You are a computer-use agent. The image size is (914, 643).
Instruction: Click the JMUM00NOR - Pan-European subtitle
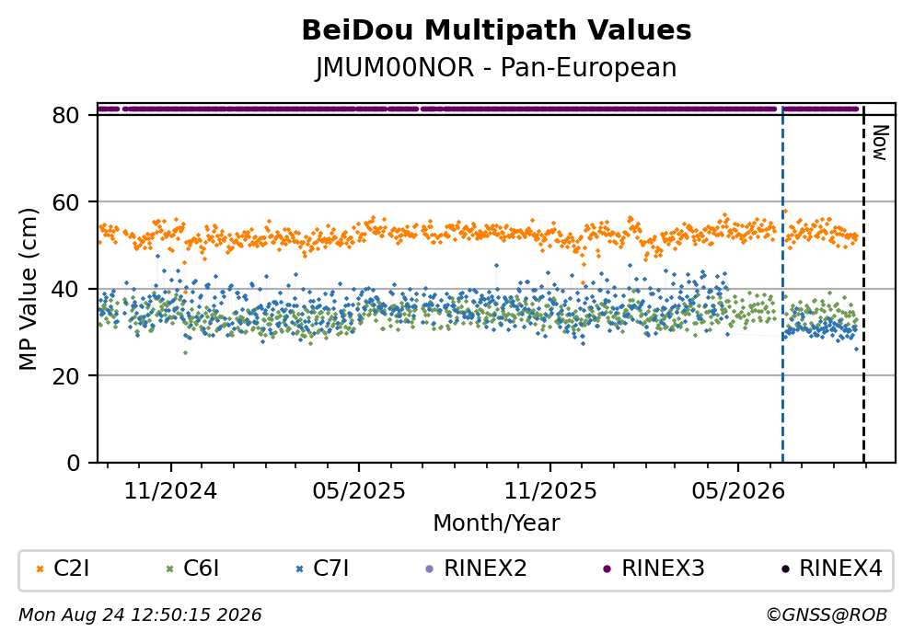[496, 67]
